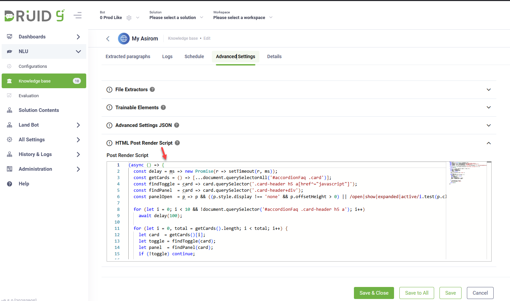510x301 pixels.
Task: Open bot settings gear icon
Action: (x=129, y=18)
